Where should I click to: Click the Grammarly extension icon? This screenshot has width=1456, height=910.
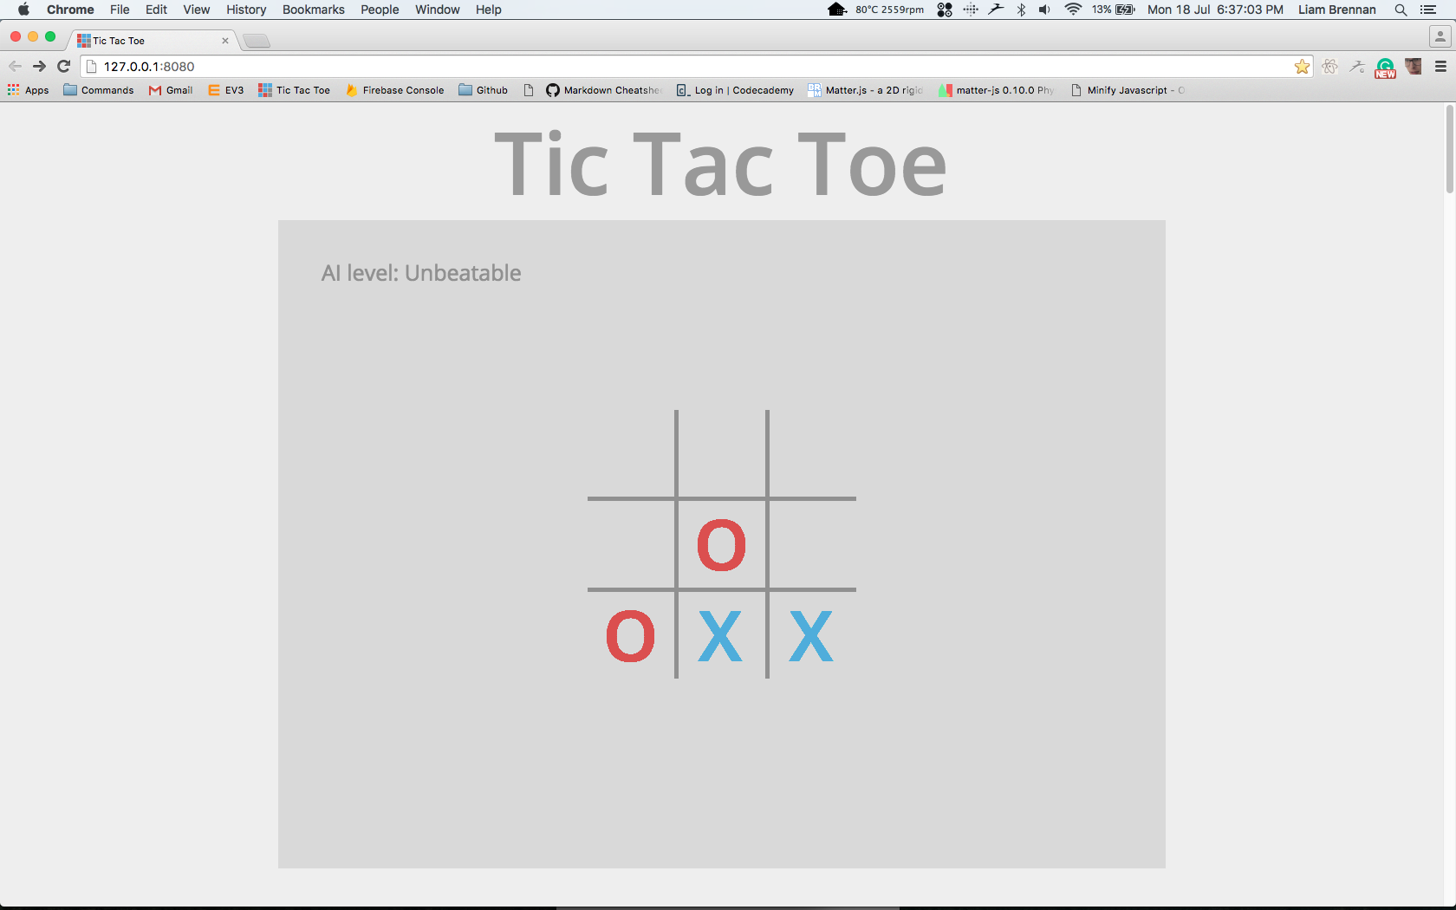(1385, 68)
